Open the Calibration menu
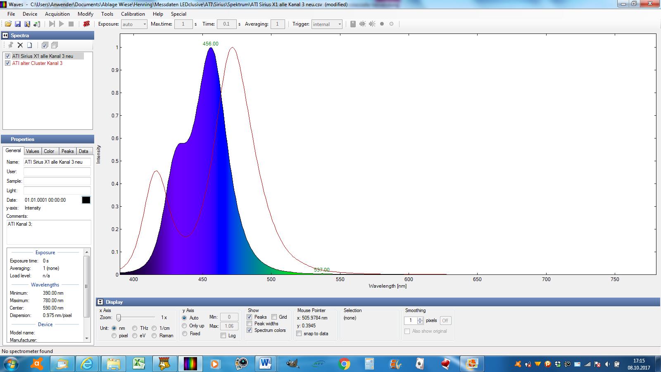661x372 pixels. (x=133, y=14)
